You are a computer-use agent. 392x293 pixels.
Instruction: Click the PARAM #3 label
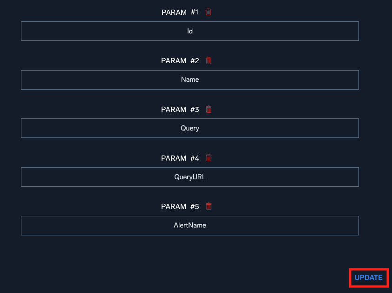point(180,109)
